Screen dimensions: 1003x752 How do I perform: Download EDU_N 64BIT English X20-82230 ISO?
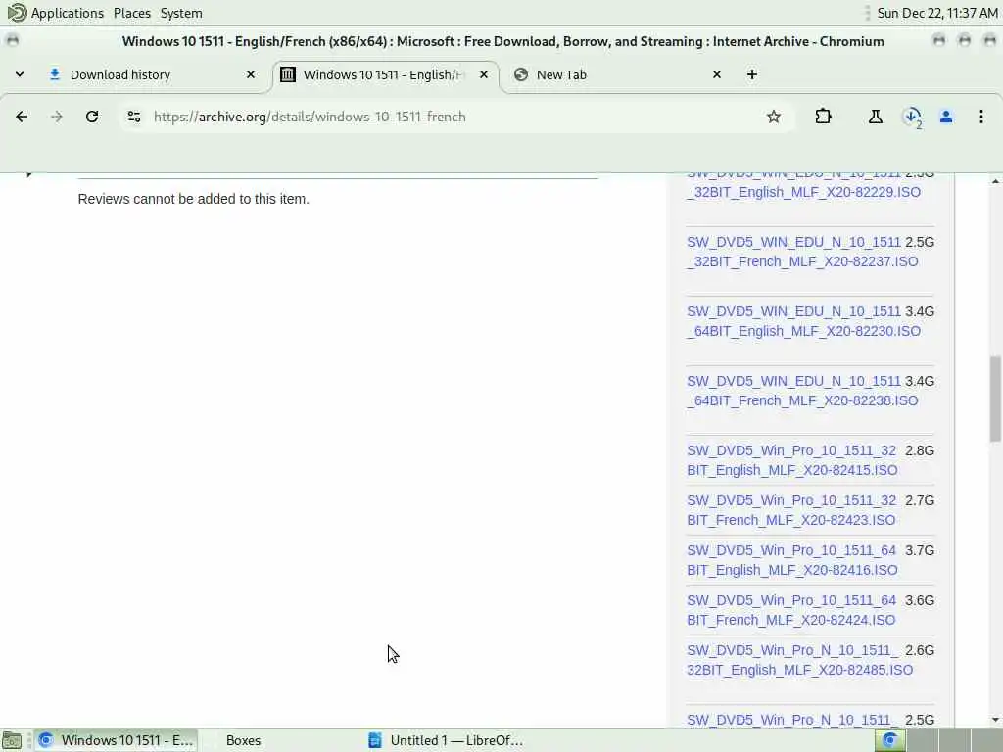(803, 321)
